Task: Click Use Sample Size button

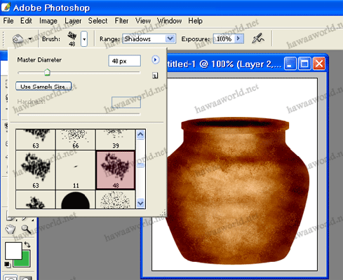Action: click(x=43, y=86)
